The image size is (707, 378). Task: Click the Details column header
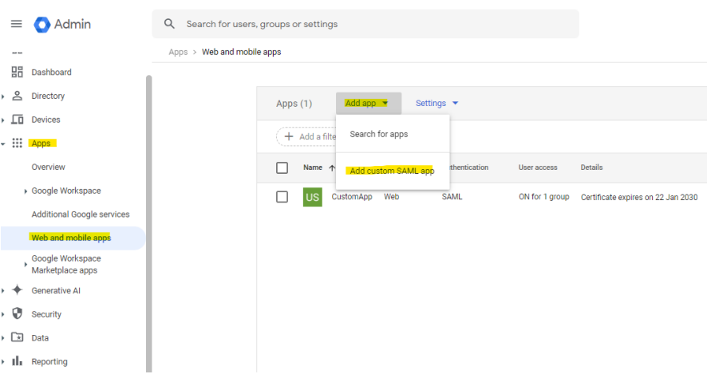591,167
